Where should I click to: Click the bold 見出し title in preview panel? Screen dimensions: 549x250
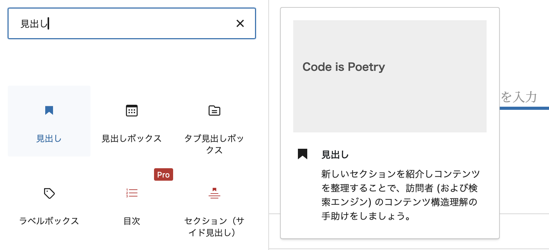(x=335, y=155)
